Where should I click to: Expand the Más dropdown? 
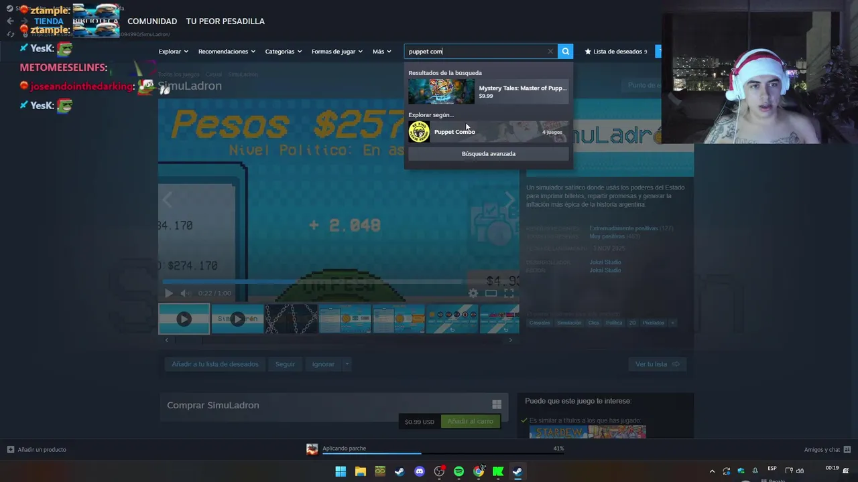(x=381, y=52)
